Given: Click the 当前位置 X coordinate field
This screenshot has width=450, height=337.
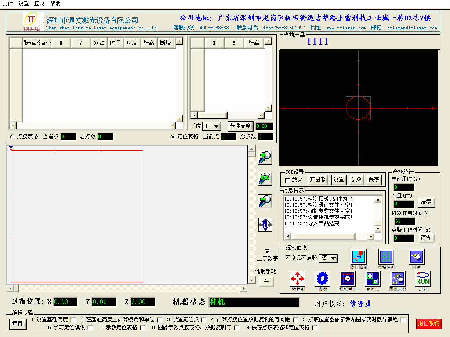Looking at the screenshot, I should [x=65, y=302].
